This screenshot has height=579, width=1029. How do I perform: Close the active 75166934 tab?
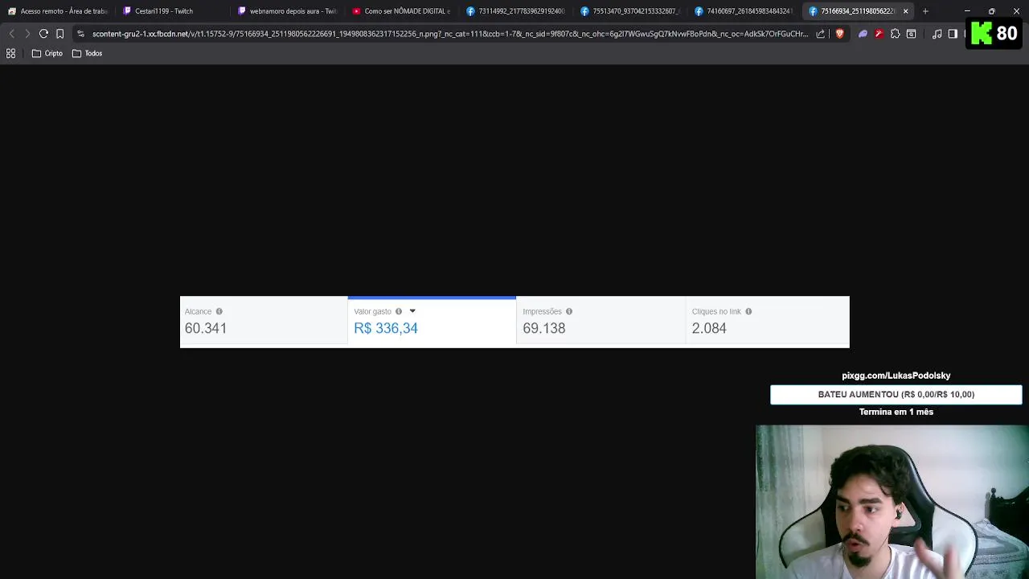(x=905, y=11)
